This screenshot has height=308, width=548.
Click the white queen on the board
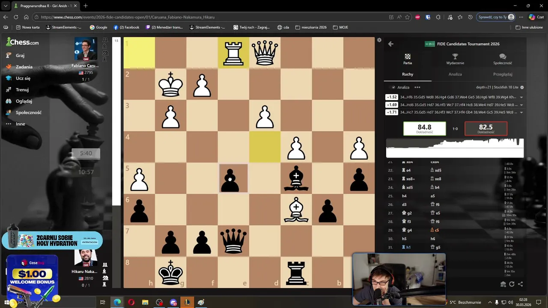pos(265,53)
